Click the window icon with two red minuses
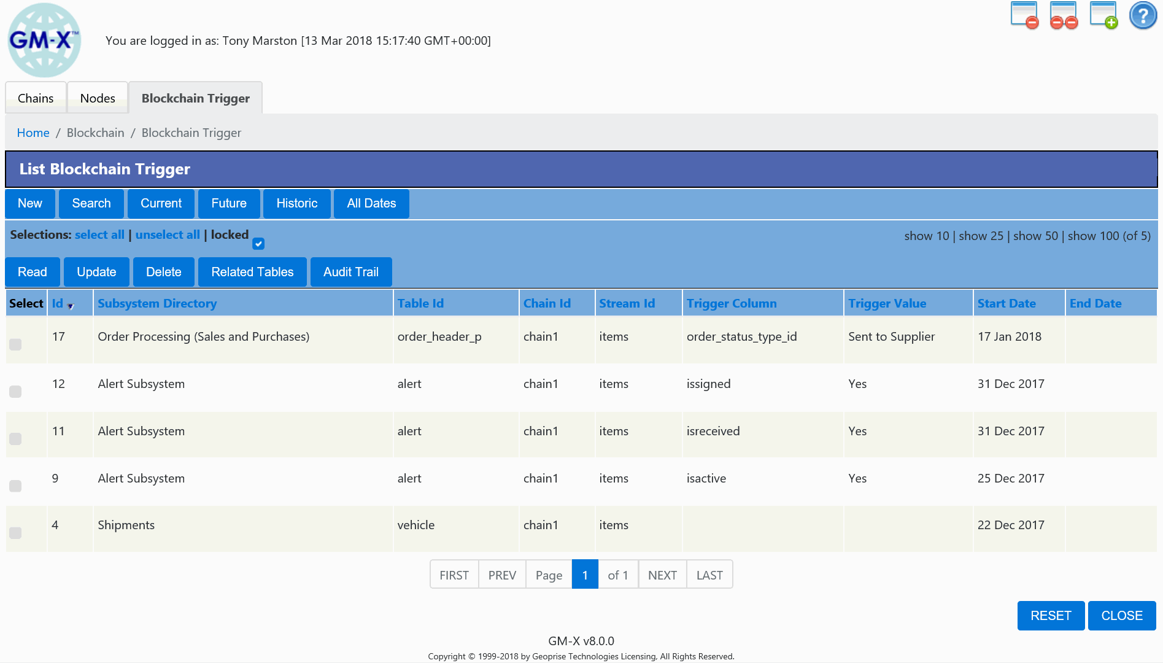1163x663 pixels. click(1064, 15)
